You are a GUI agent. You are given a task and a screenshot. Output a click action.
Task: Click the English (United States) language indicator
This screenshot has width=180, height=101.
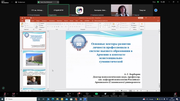click(36, 91)
